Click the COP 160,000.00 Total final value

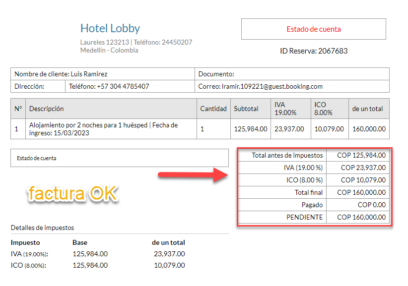361,192
